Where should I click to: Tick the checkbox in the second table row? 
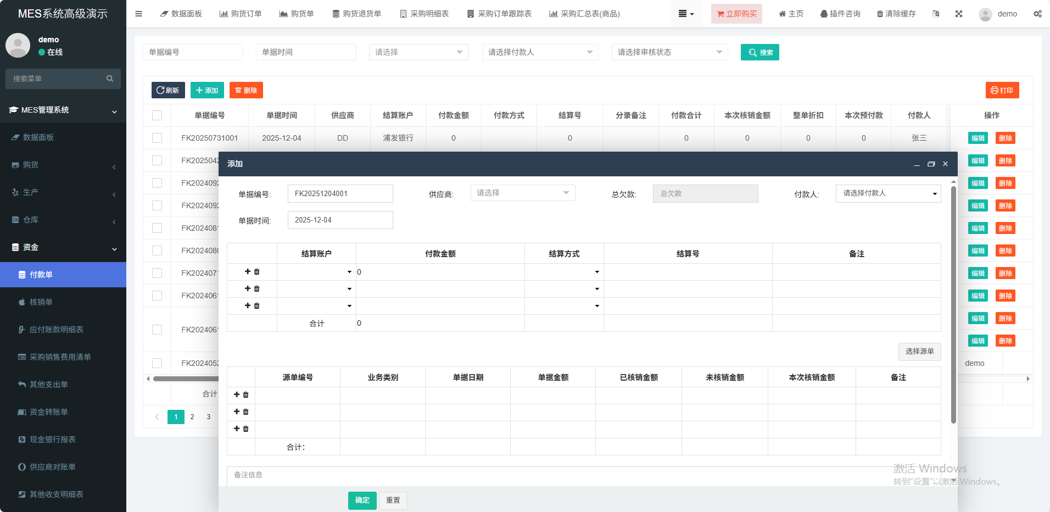(x=157, y=160)
